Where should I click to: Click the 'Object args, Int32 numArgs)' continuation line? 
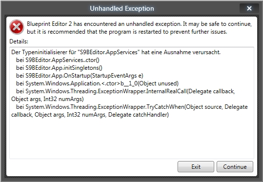[x=47, y=99]
